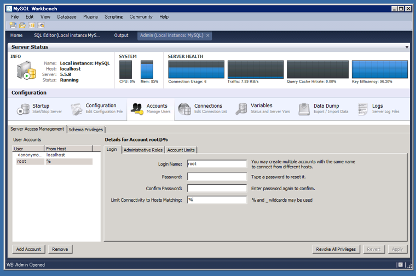
Task: Click the MySQL Workbench title bar icon
Action: coord(9,9)
